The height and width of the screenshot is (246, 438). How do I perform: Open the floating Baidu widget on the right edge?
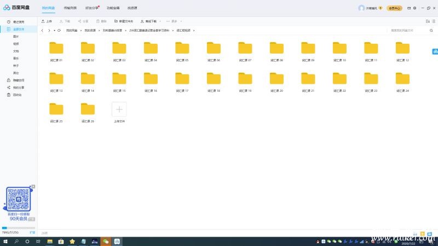(x=435, y=51)
